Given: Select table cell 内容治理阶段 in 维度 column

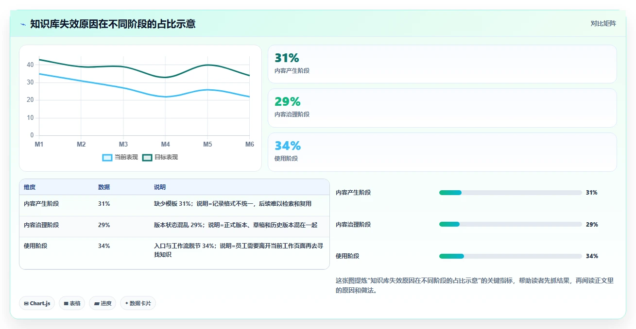Looking at the screenshot, I should point(41,225).
